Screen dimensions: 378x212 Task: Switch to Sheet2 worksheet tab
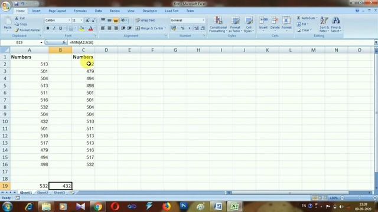(x=43, y=193)
